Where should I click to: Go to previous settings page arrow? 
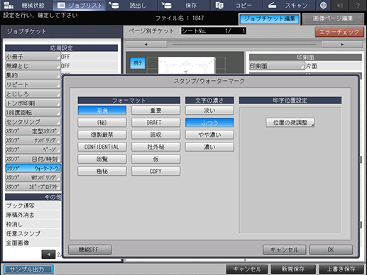click(48, 254)
